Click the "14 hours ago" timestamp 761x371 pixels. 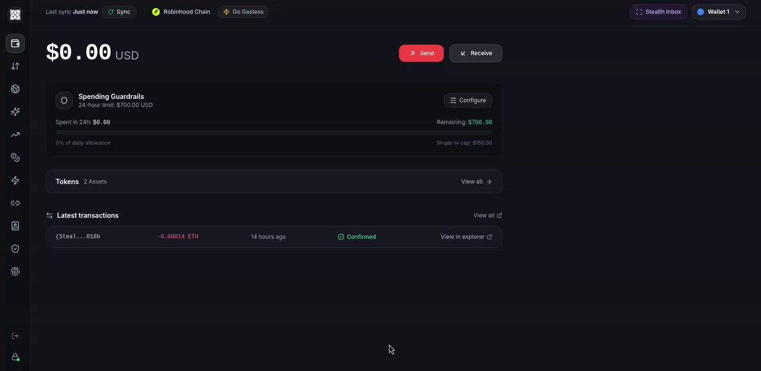[268, 237]
